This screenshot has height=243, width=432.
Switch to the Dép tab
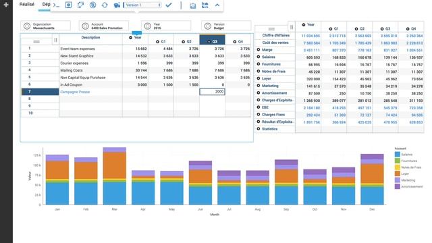click(46, 5)
